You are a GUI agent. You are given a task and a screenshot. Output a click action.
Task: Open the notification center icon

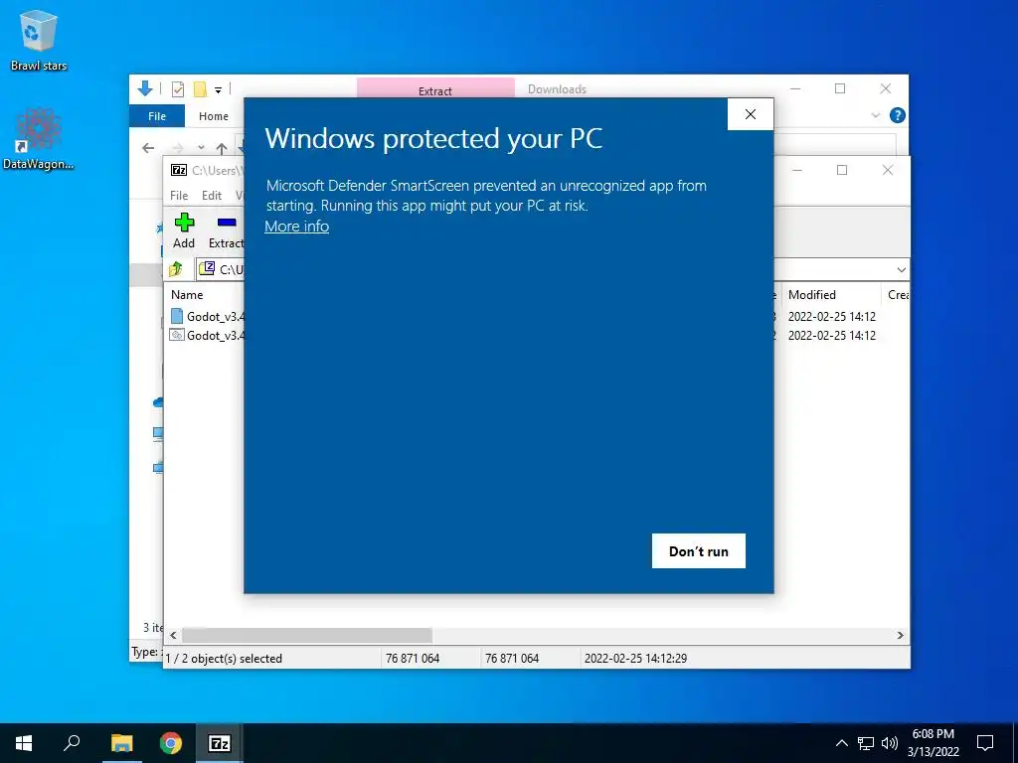pyautogui.click(x=985, y=743)
